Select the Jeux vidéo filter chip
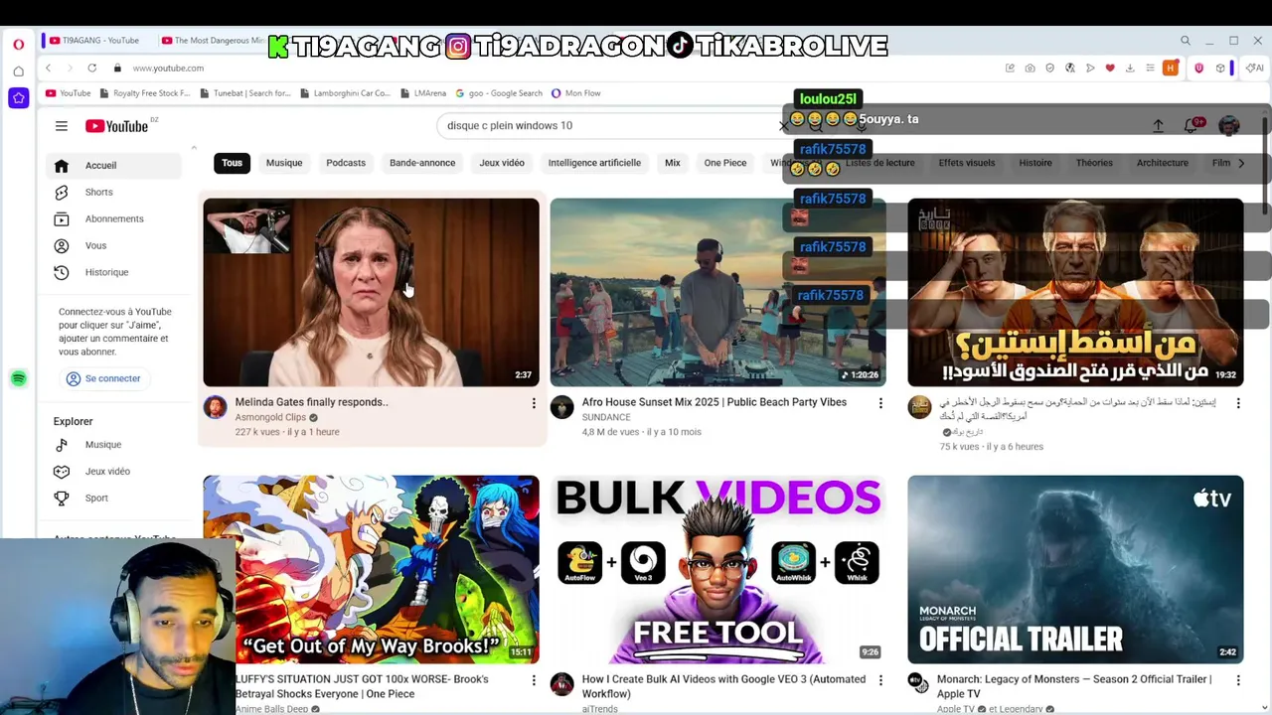This screenshot has height=715, width=1272. pos(502,163)
